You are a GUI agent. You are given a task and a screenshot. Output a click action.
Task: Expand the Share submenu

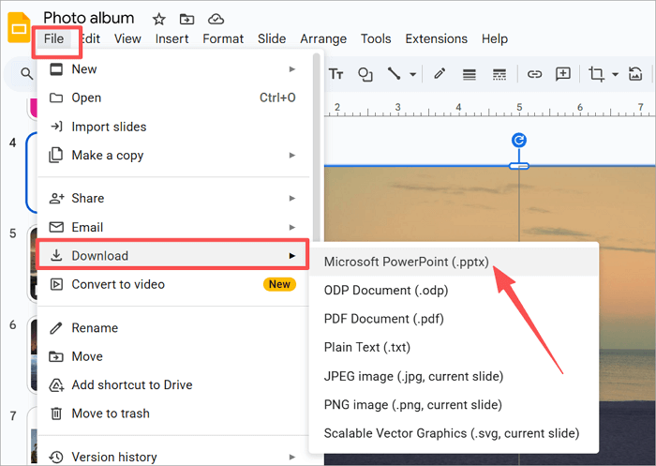tap(173, 198)
